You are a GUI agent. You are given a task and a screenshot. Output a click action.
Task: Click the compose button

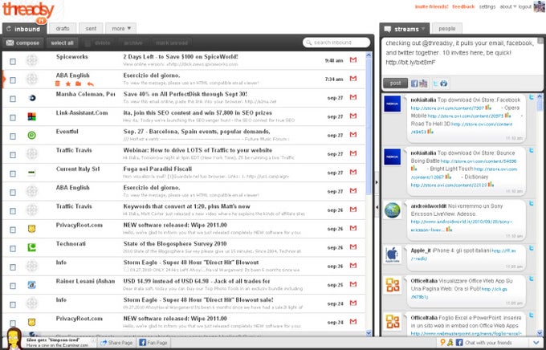click(x=23, y=43)
